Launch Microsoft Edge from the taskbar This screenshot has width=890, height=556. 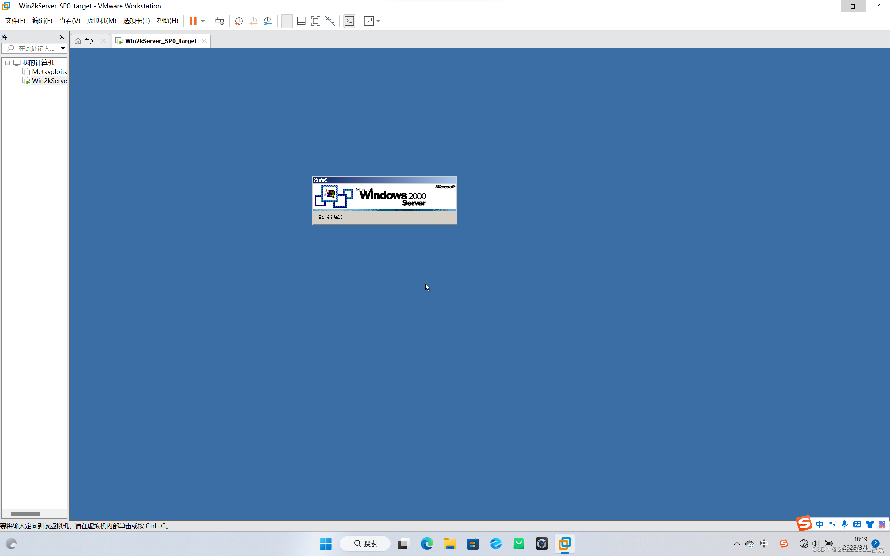[x=427, y=543]
